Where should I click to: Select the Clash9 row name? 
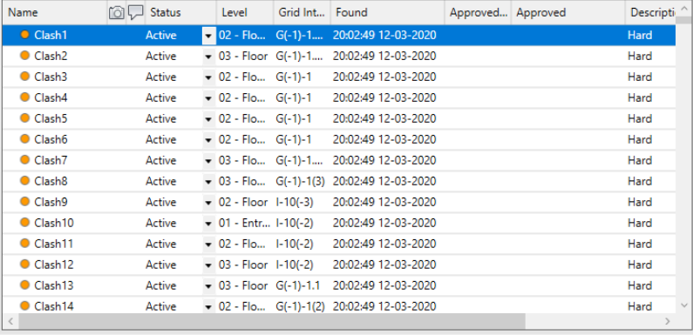tap(51, 202)
